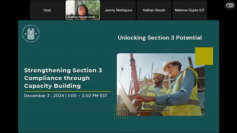This screenshot has width=237, height=133.
Task: Click the HUD department seal logo
Action: [x=31, y=34]
